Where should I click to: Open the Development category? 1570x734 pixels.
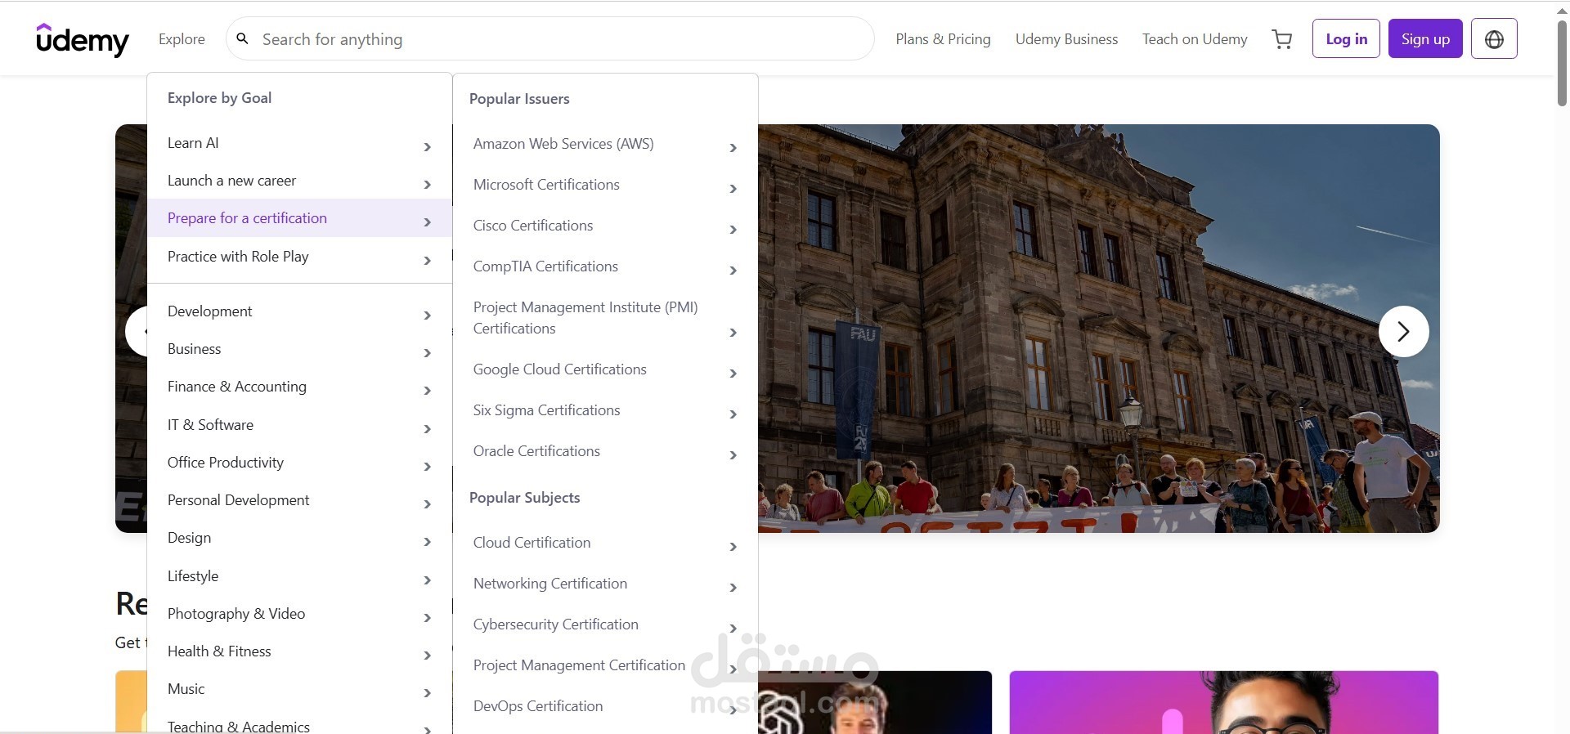coord(299,311)
